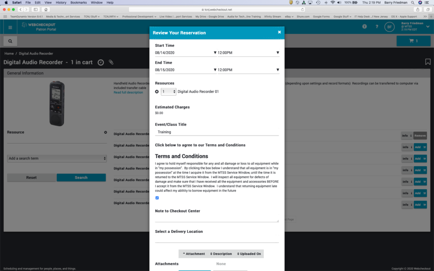Open the Safari File menu
This screenshot has height=271, width=434.
[x=28, y=3]
